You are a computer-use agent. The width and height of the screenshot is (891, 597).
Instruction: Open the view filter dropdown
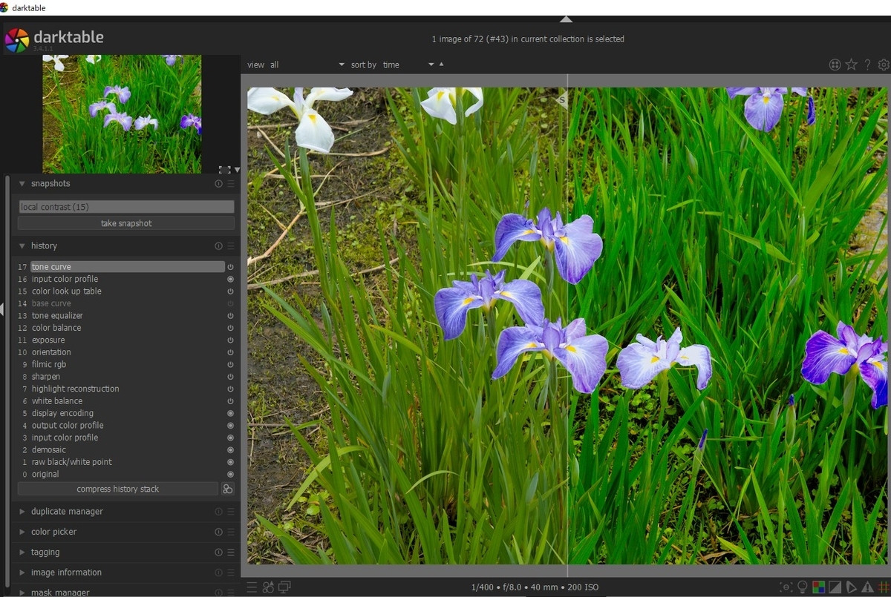tap(307, 65)
